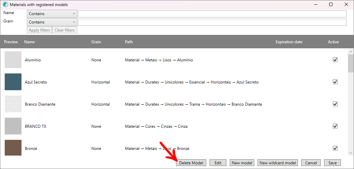
Task: Click the path ending in Branco Diamante
Action: [x=193, y=104]
